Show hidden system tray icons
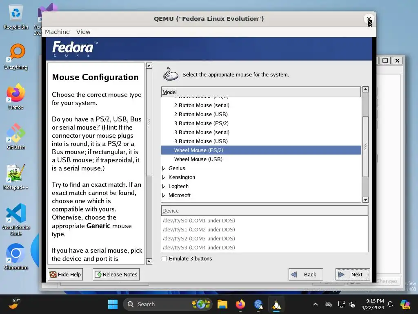This screenshot has height=314, width=418. coord(316,304)
